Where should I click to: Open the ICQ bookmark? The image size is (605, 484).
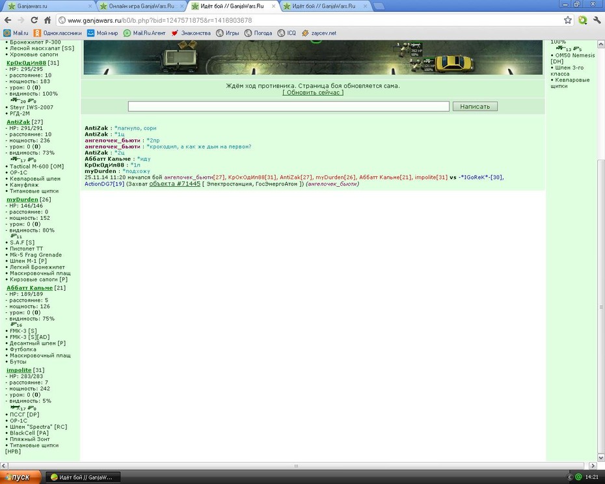coord(287,33)
